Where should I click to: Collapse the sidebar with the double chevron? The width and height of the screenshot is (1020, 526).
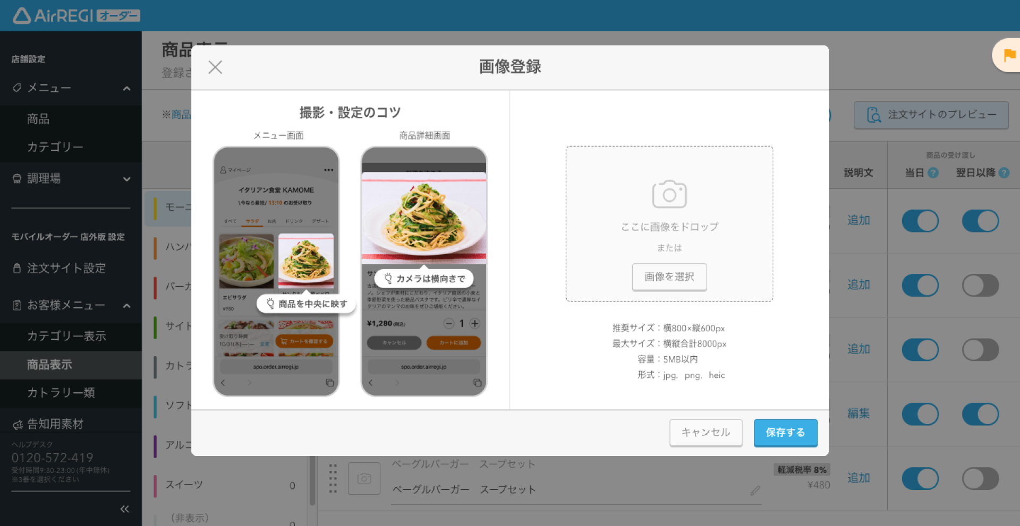click(125, 509)
